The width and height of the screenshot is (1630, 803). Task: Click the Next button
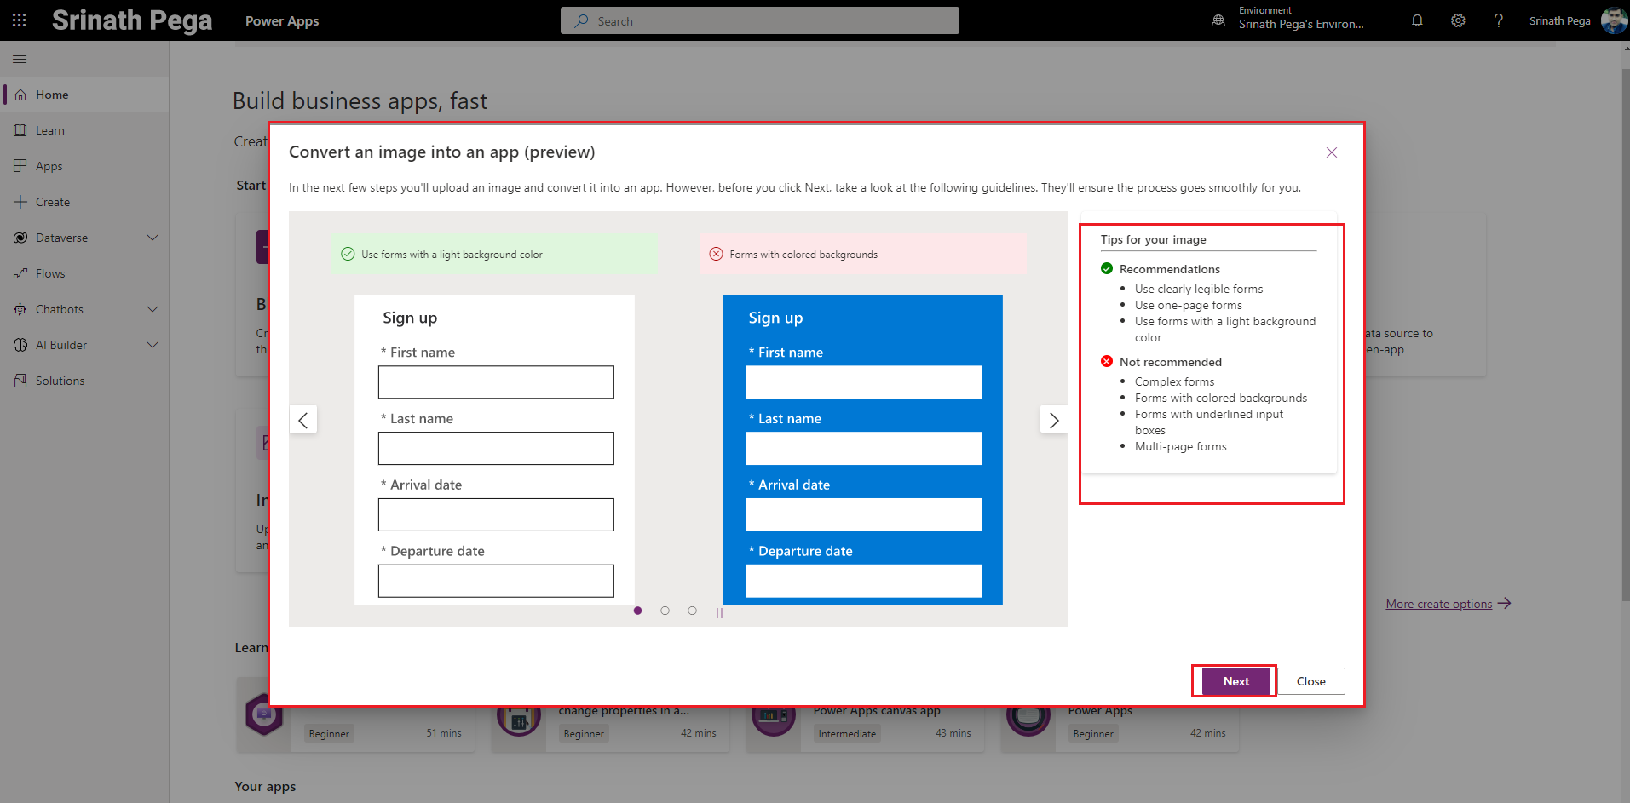click(x=1235, y=681)
